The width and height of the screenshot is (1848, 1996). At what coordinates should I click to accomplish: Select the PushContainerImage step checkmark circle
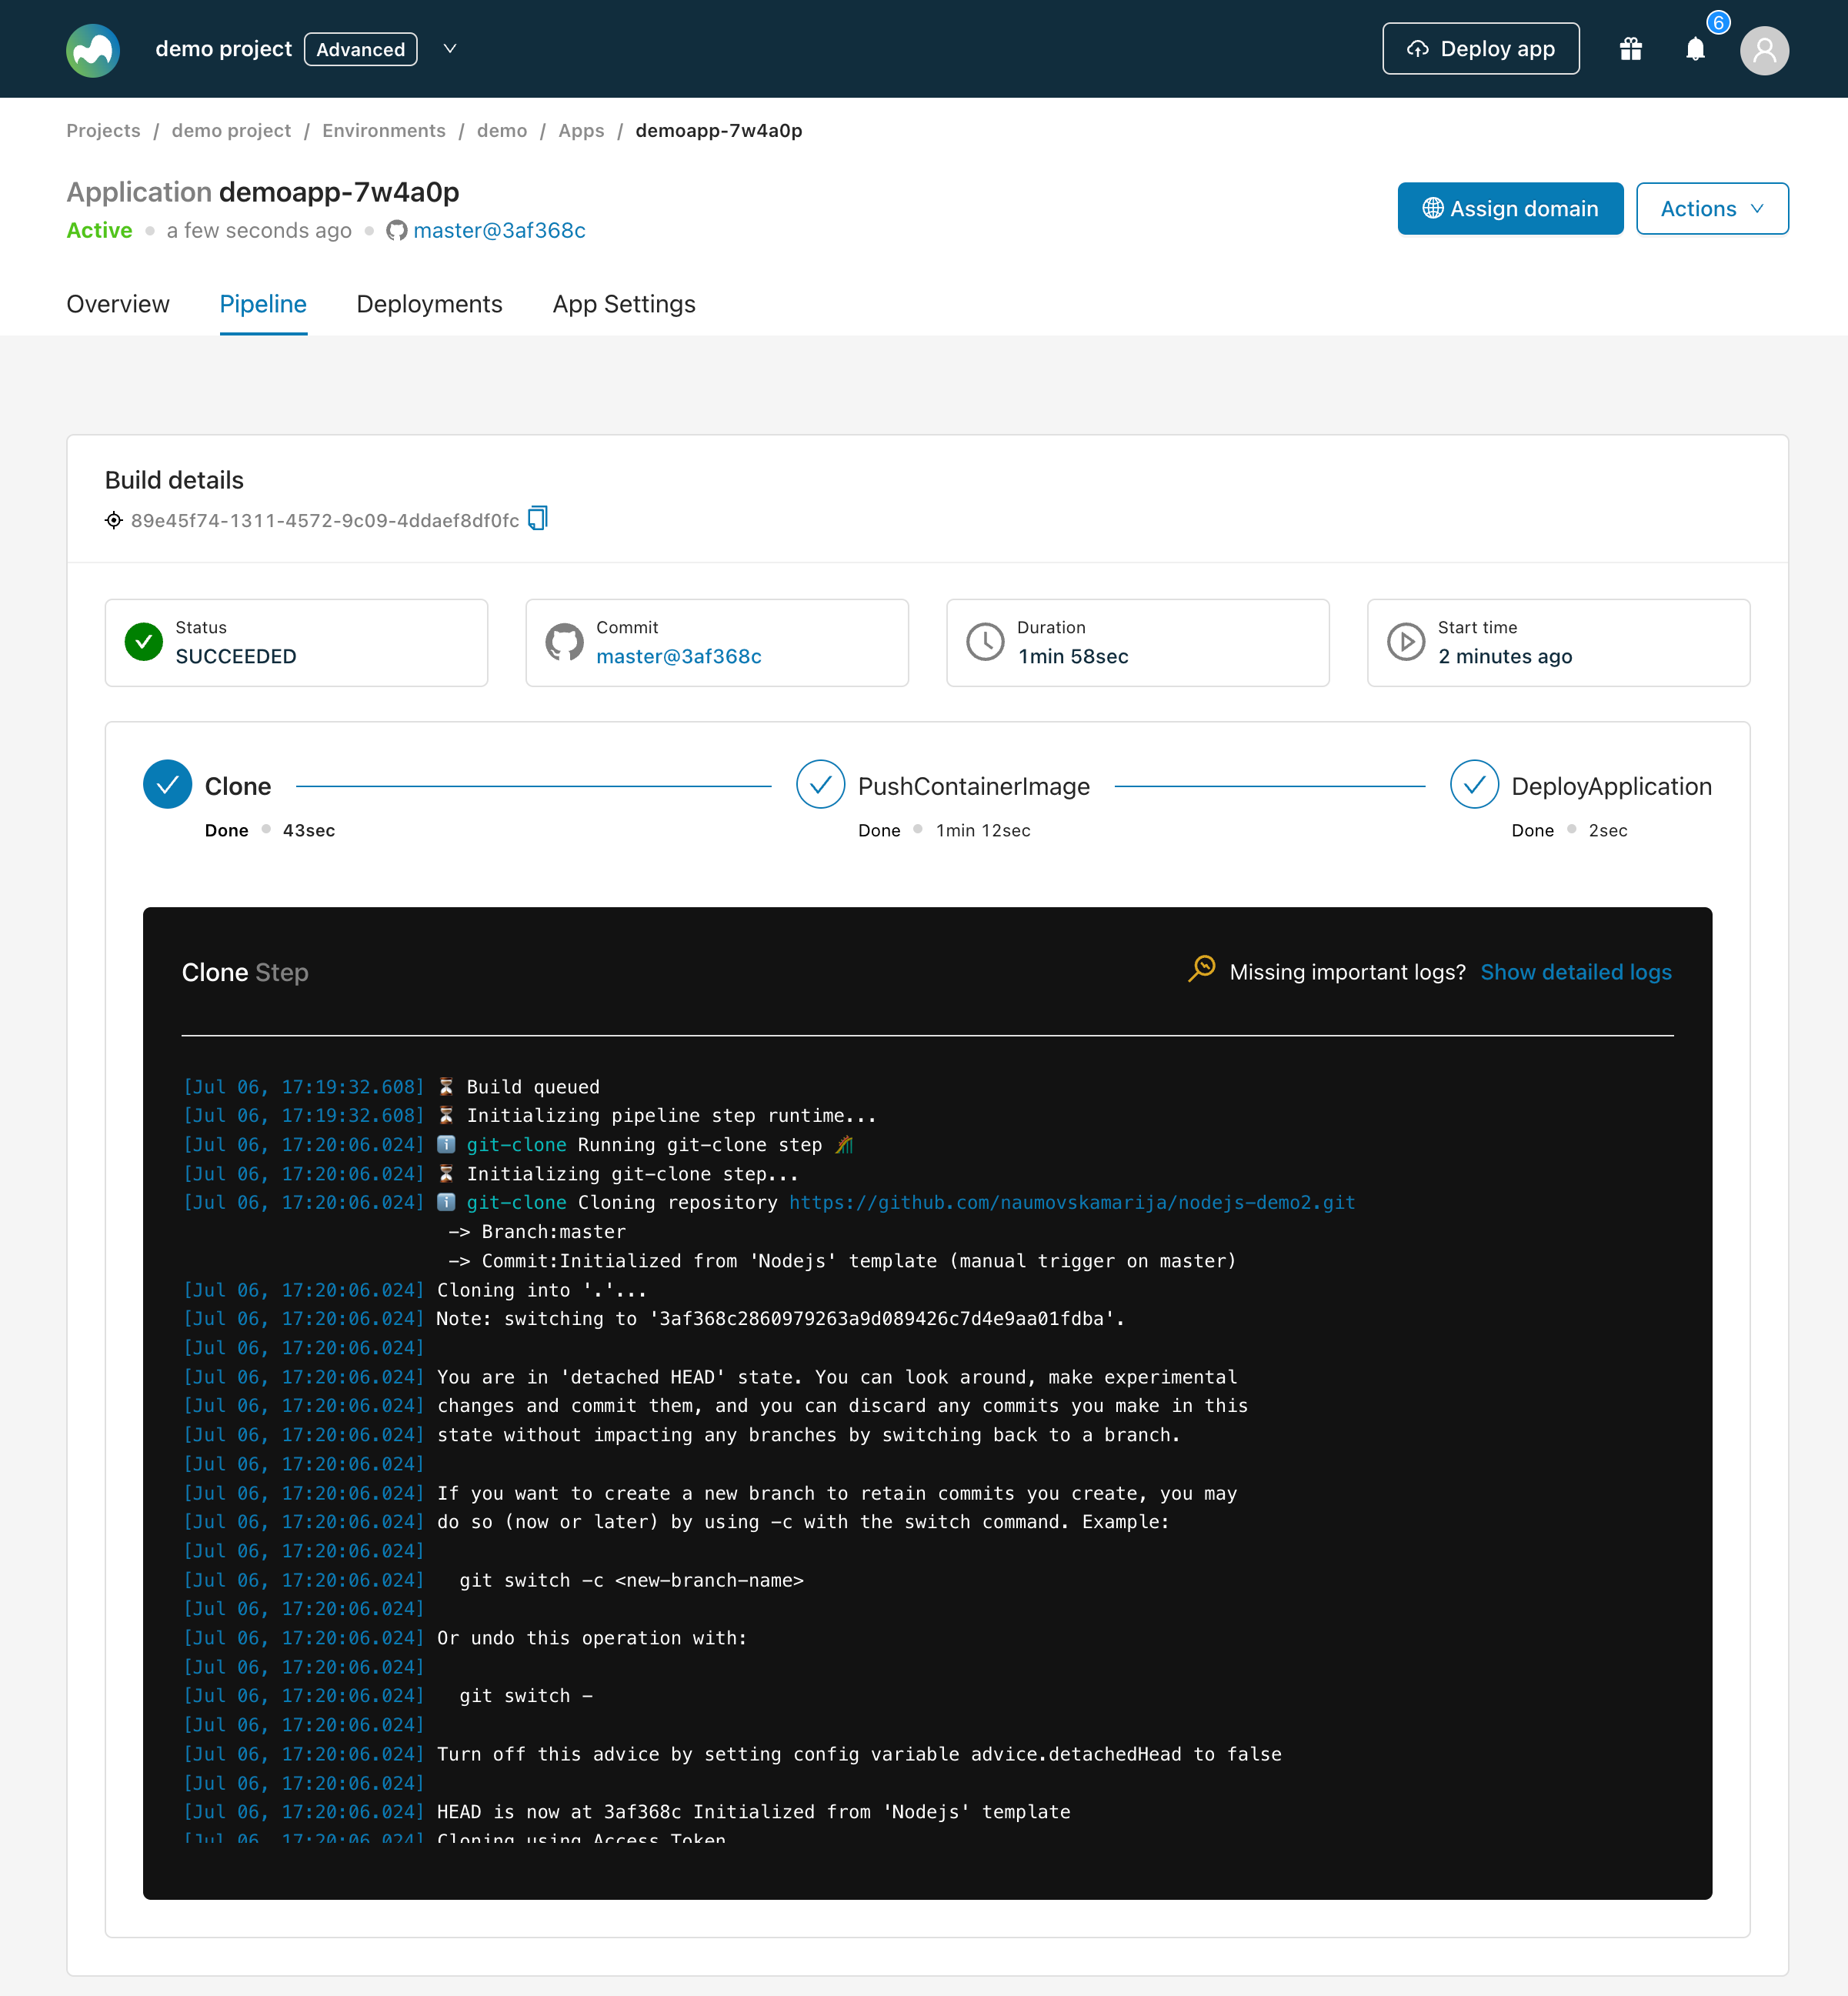tap(820, 785)
